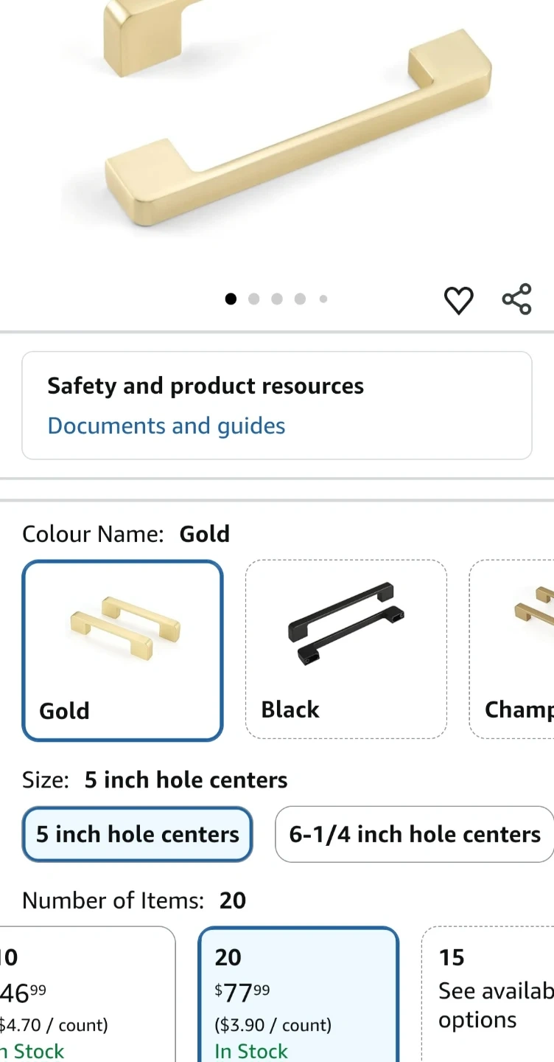Screen dimensions: 554x1062
Task: Tap the black handles thumbnail image
Action: pyautogui.click(x=346, y=623)
